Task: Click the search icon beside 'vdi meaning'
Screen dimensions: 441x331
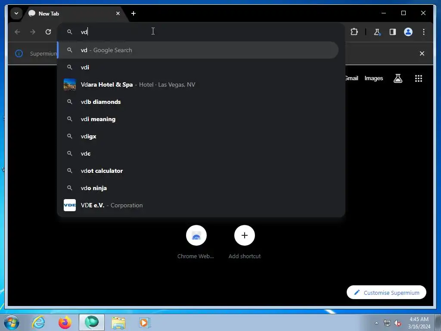Action: click(70, 119)
